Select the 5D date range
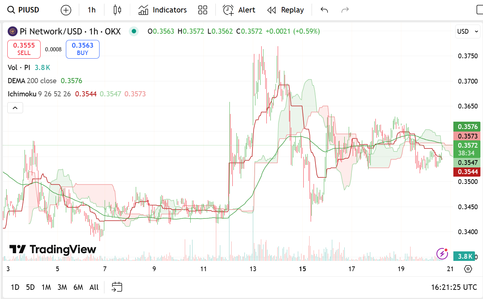 [x=30, y=287]
